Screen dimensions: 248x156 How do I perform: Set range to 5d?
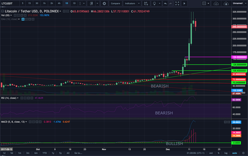12,153
